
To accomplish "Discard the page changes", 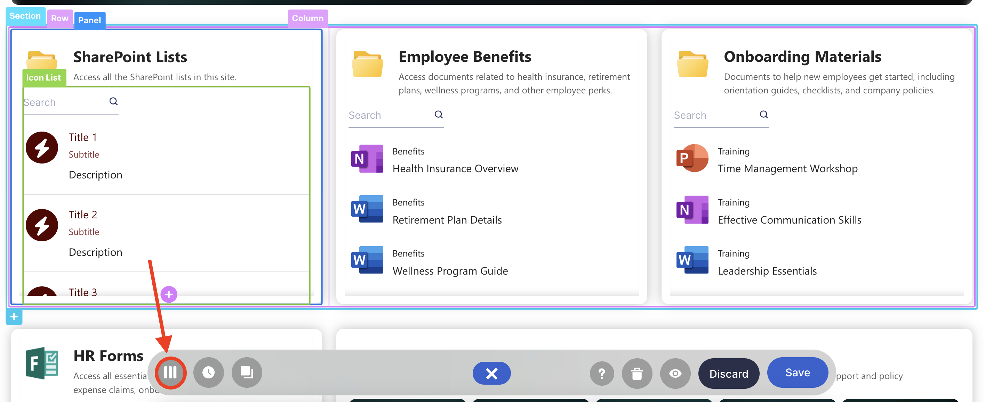I will pyautogui.click(x=728, y=374).
